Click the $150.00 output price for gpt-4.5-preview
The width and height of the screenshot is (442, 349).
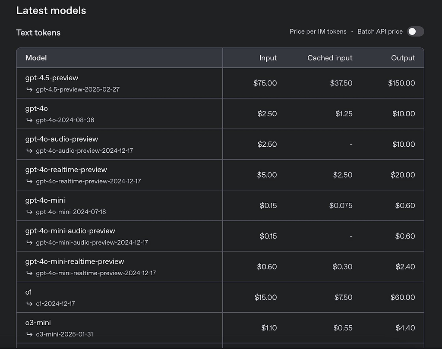401,83
